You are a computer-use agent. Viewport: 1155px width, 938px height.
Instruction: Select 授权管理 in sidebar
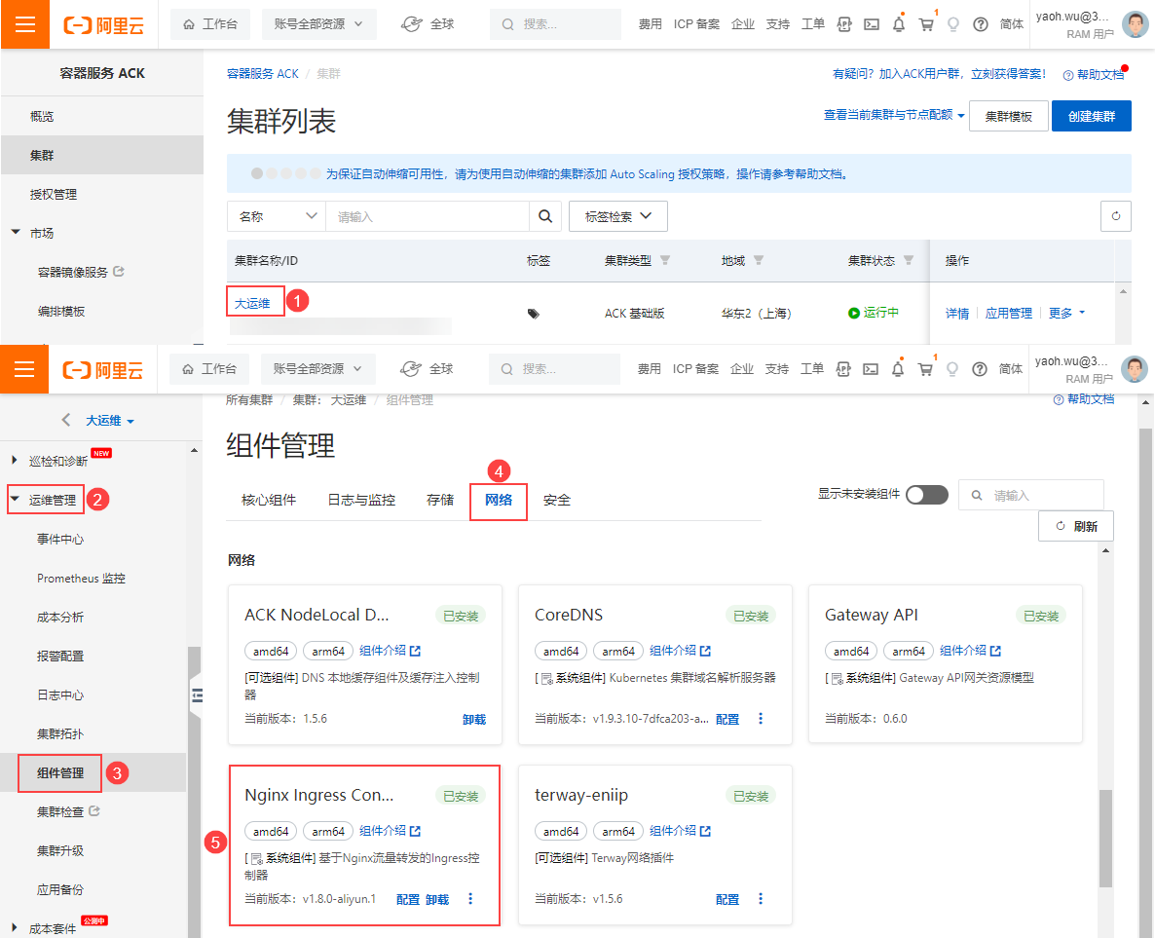53,195
